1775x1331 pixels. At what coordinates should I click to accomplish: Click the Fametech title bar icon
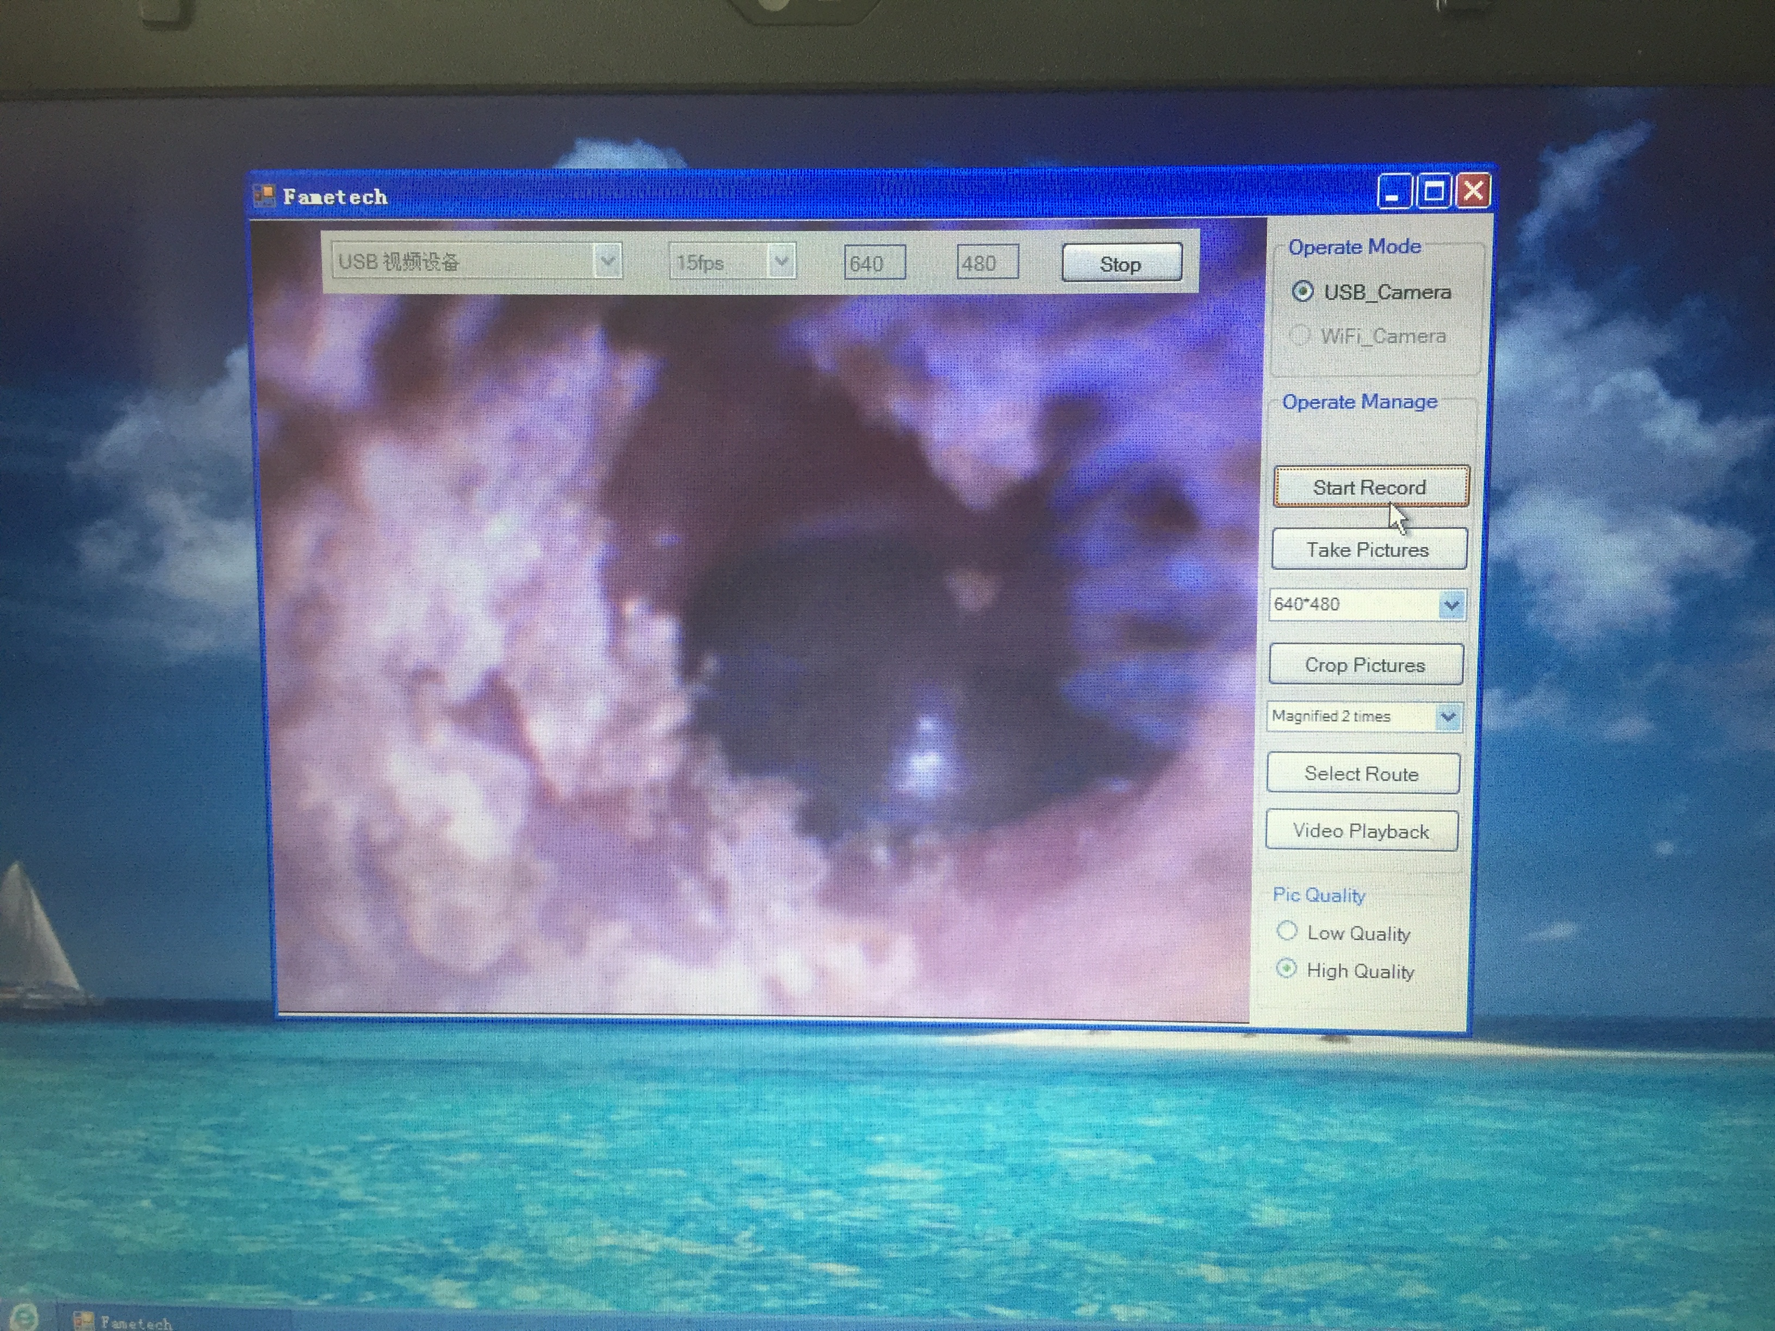(264, 195)
